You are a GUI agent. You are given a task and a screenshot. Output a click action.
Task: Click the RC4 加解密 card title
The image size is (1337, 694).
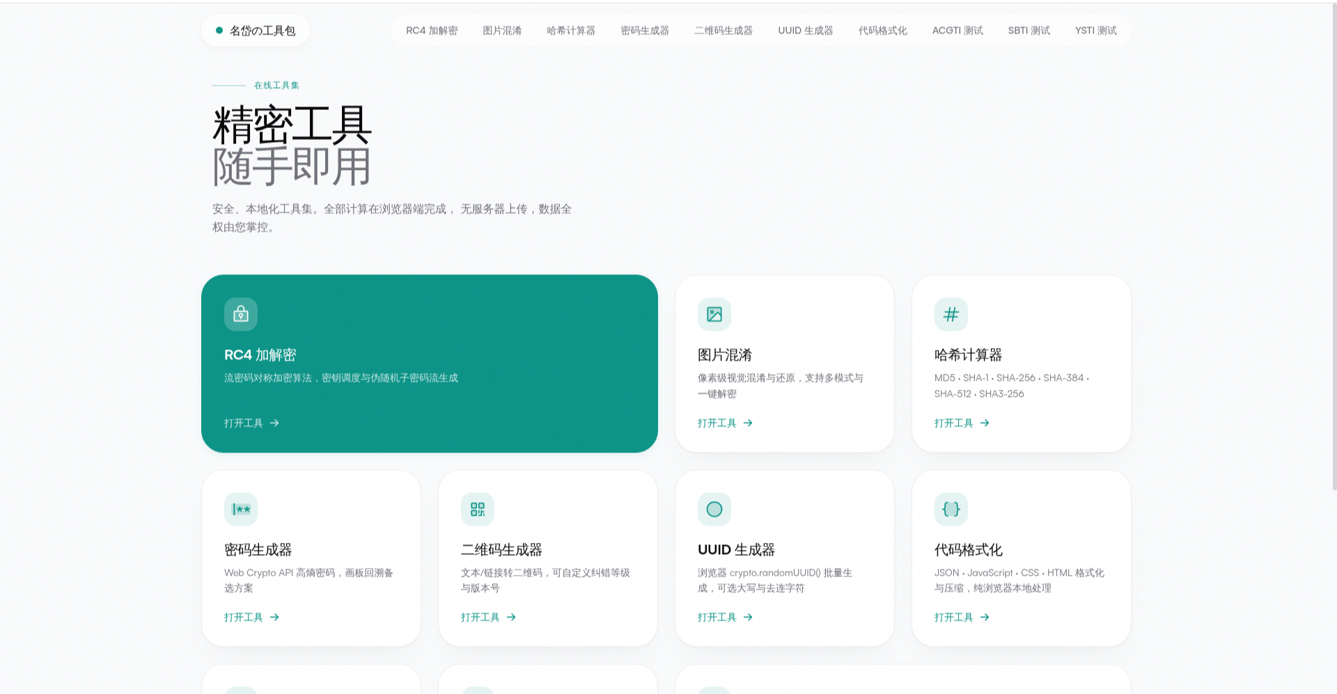tap(260, 355)
